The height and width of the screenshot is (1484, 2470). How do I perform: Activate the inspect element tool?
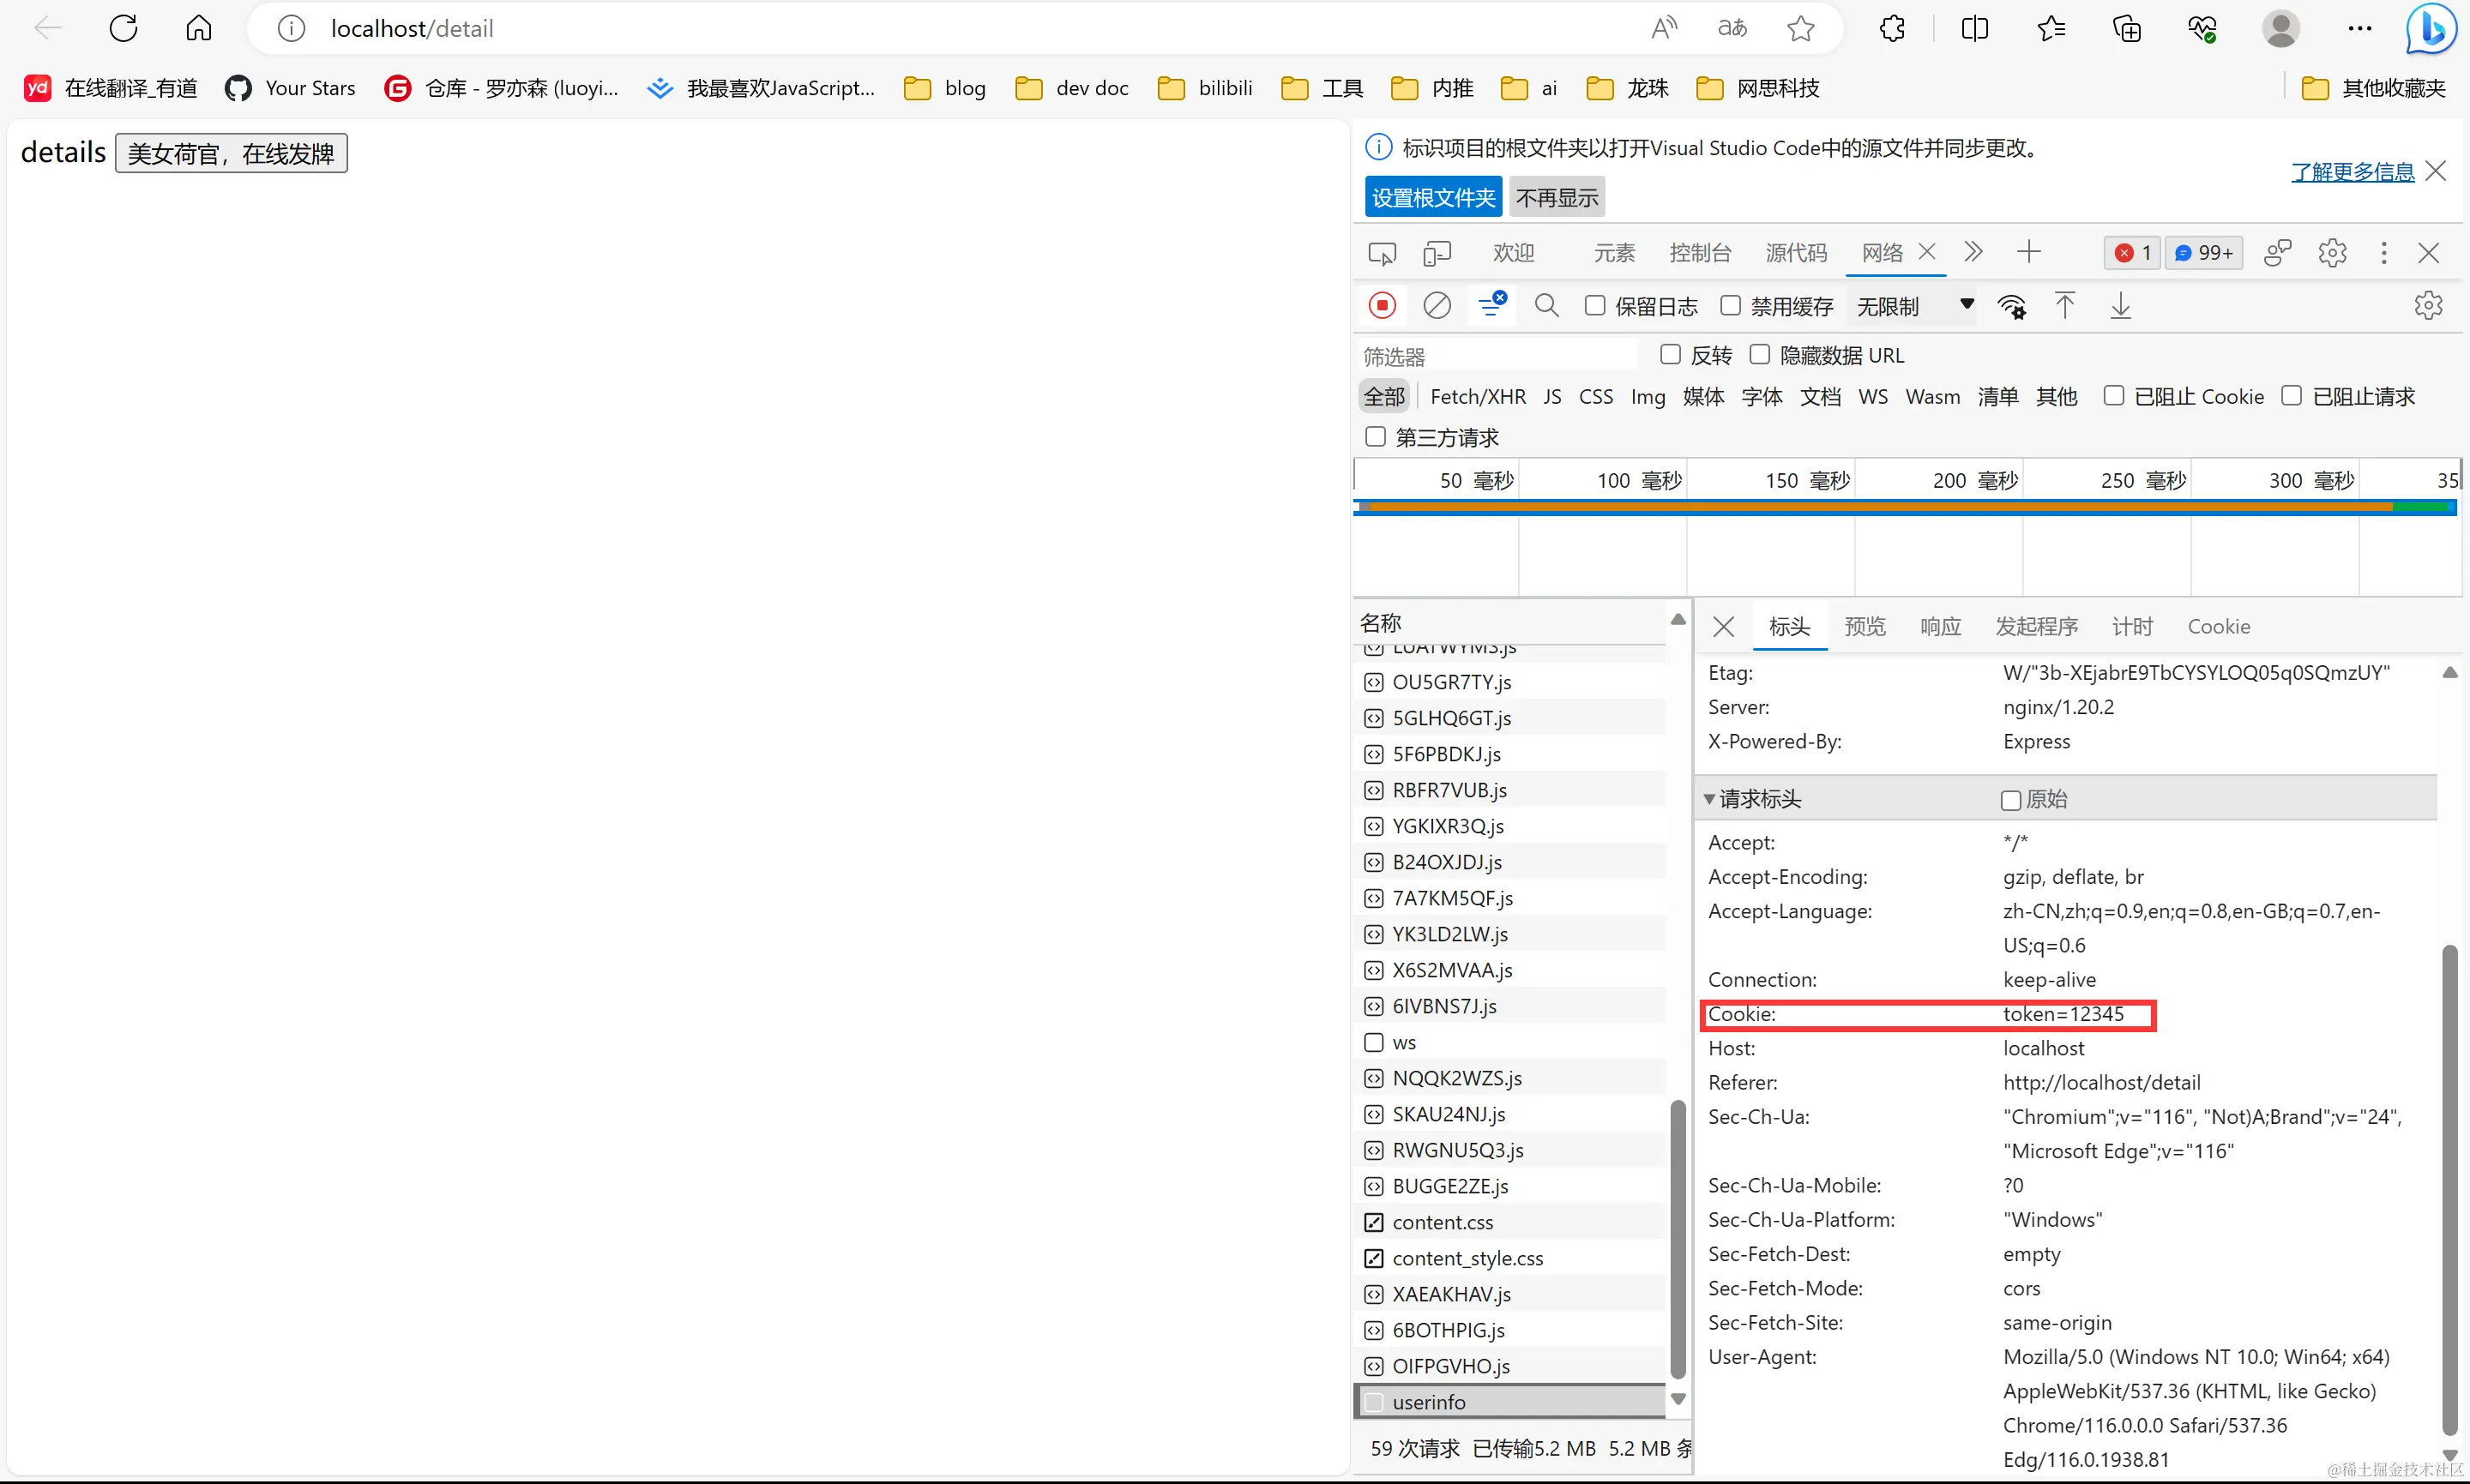[x=1382, y=253]
